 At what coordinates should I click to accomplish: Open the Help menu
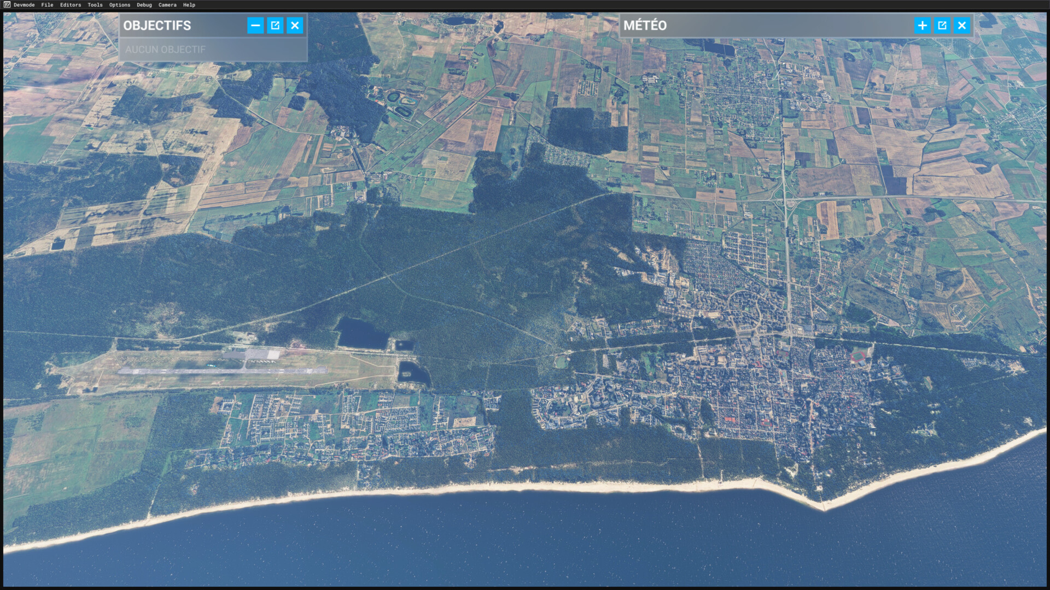[x=189, y=5]
